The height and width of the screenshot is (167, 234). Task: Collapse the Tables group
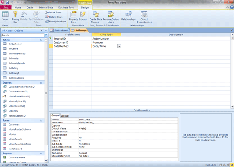click(x=41, y=40)
